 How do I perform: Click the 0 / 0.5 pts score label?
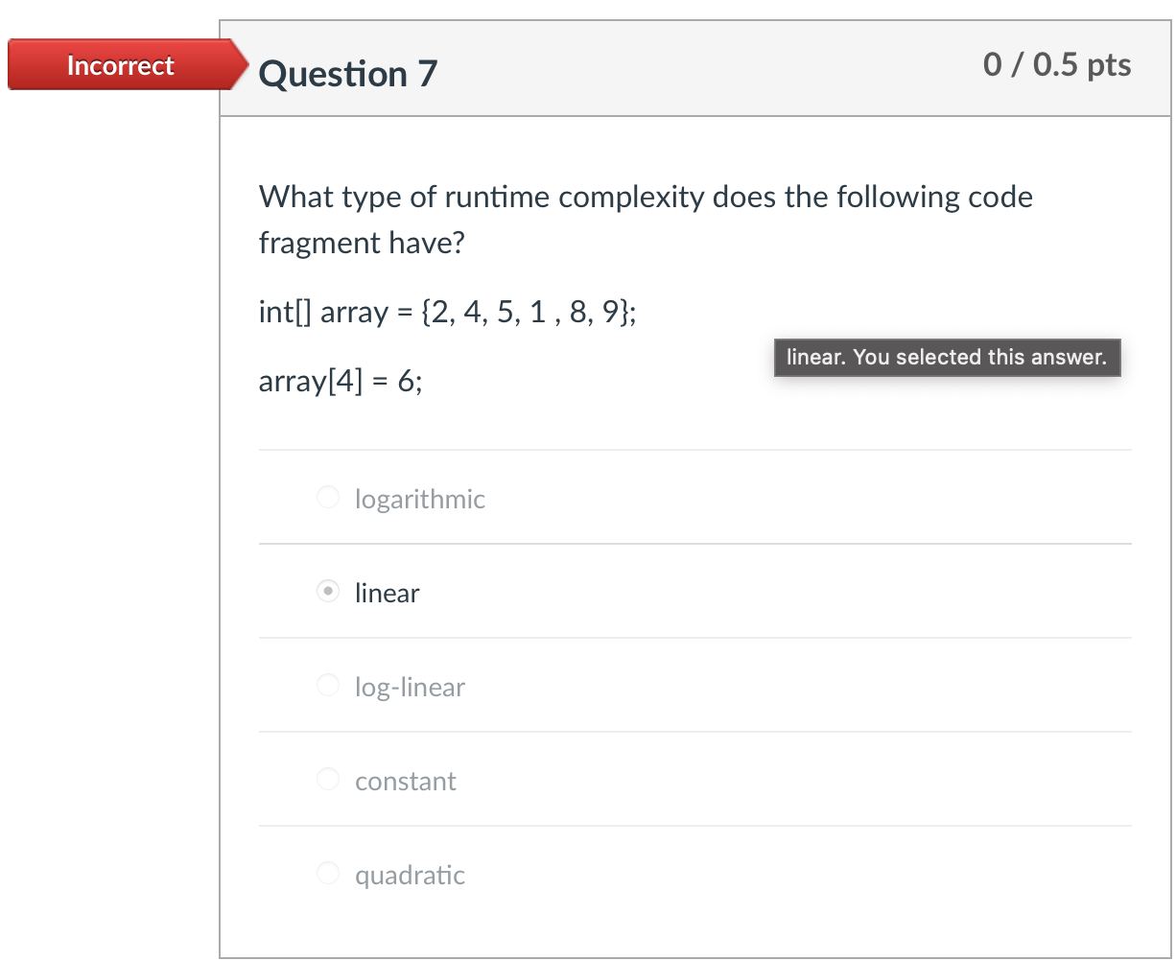click(x=1056, y=64)
